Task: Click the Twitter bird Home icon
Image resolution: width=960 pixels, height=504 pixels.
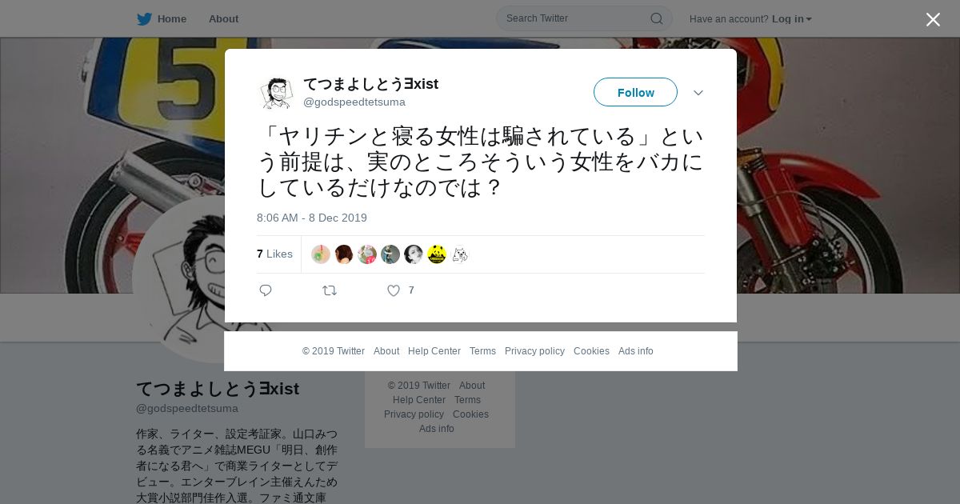Action: click(x=144, y=19)
